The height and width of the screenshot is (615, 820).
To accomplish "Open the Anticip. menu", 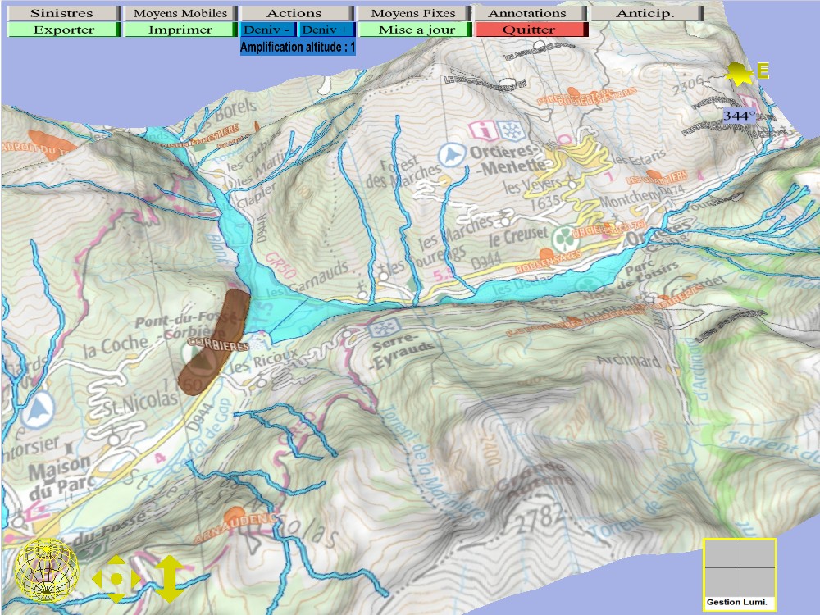I will click(646, 13).
